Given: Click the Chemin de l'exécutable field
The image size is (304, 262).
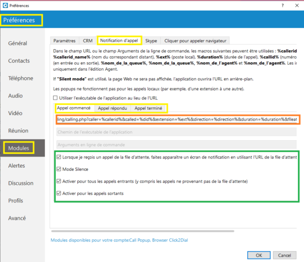Looking at the screenshot, I should [x=176, y=132].
